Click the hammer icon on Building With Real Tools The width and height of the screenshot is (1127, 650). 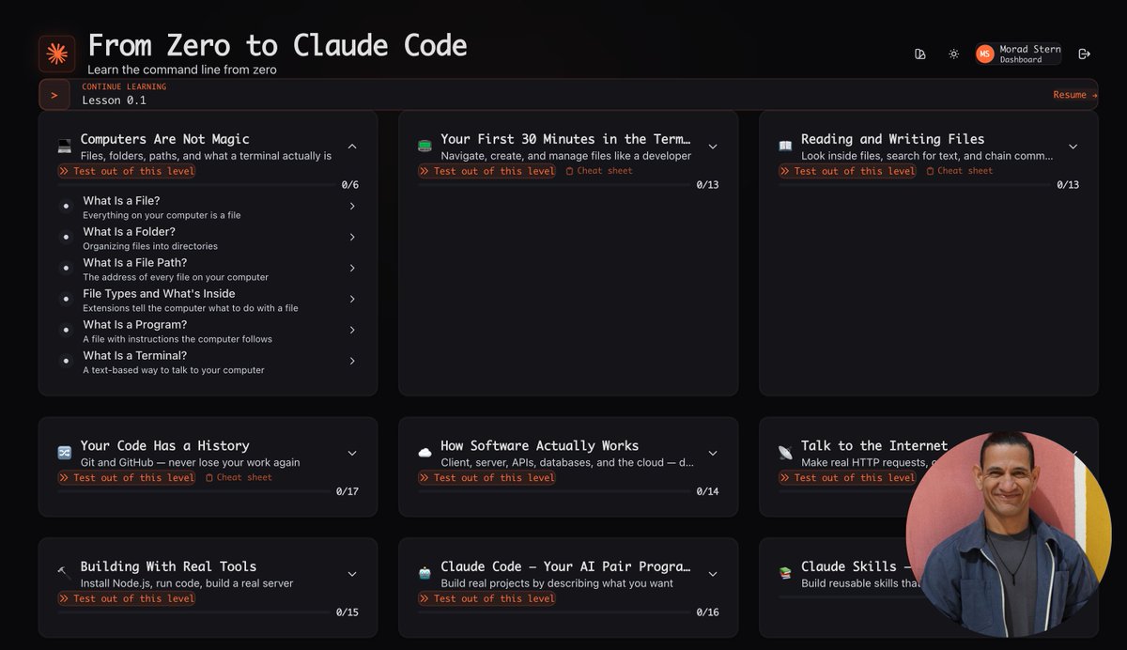point(64,574)
